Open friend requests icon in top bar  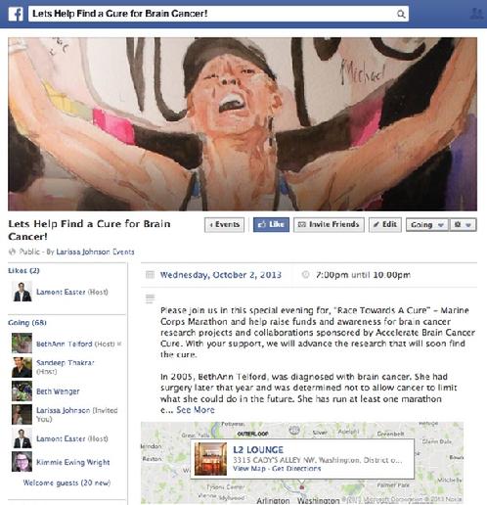click(476, 14)
